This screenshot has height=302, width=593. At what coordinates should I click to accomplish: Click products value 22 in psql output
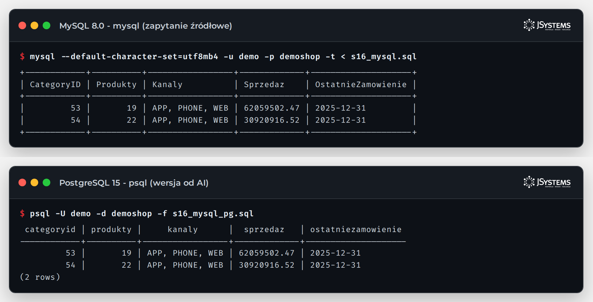(x=126, y=265)
